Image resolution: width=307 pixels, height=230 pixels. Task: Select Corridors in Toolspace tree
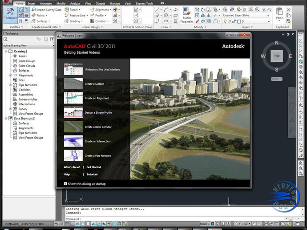[x=24, y=90]
